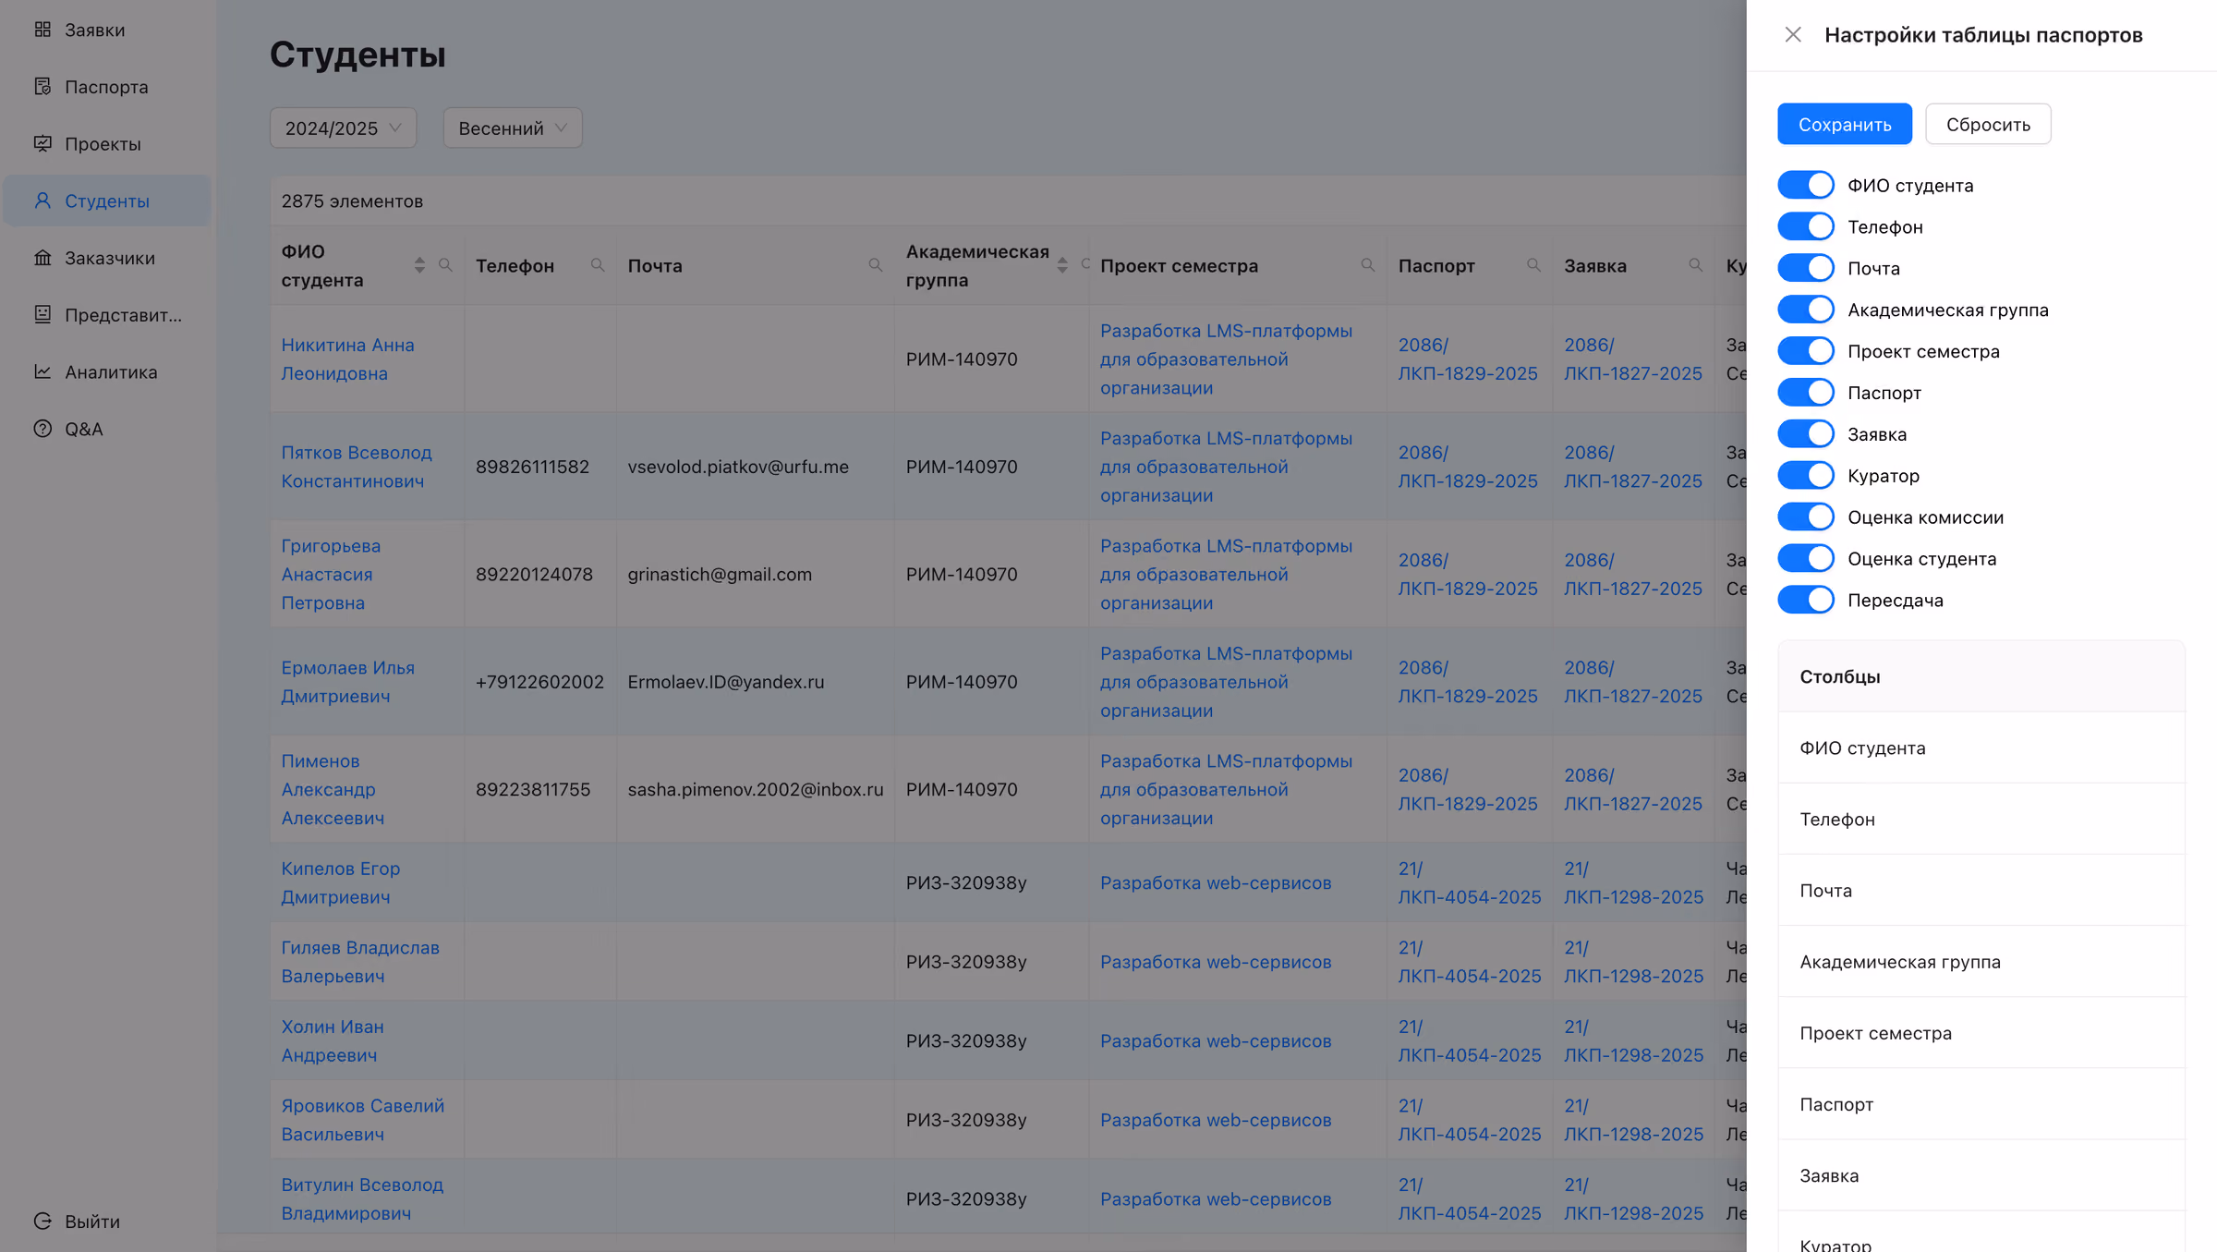Sort by Академическая группа column arrows
This screenshot has width=2217, height=1252.
tap(1062, 265)
